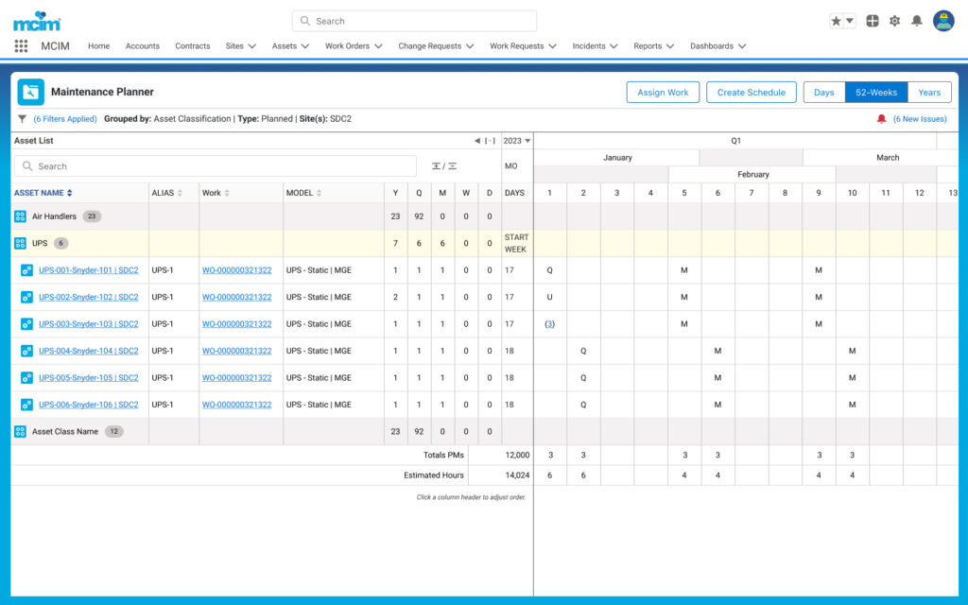Screen dimensions: 968x605
Task: Open the app launcher grid icon
Action: point(21,46)
